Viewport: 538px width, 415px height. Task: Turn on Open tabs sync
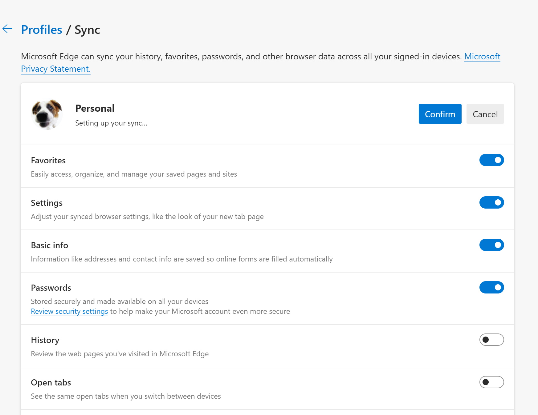point(491,382)
